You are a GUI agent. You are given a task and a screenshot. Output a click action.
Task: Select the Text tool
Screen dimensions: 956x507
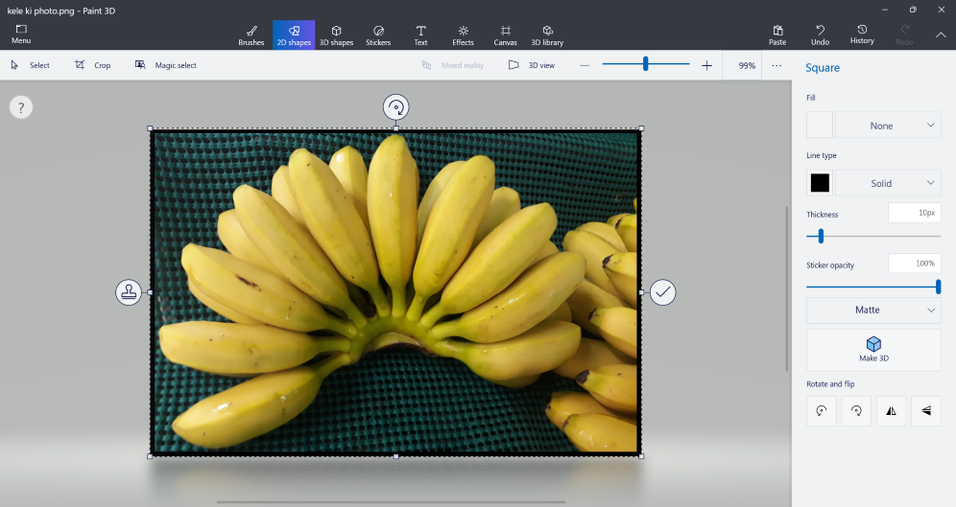tap(420, 35)
